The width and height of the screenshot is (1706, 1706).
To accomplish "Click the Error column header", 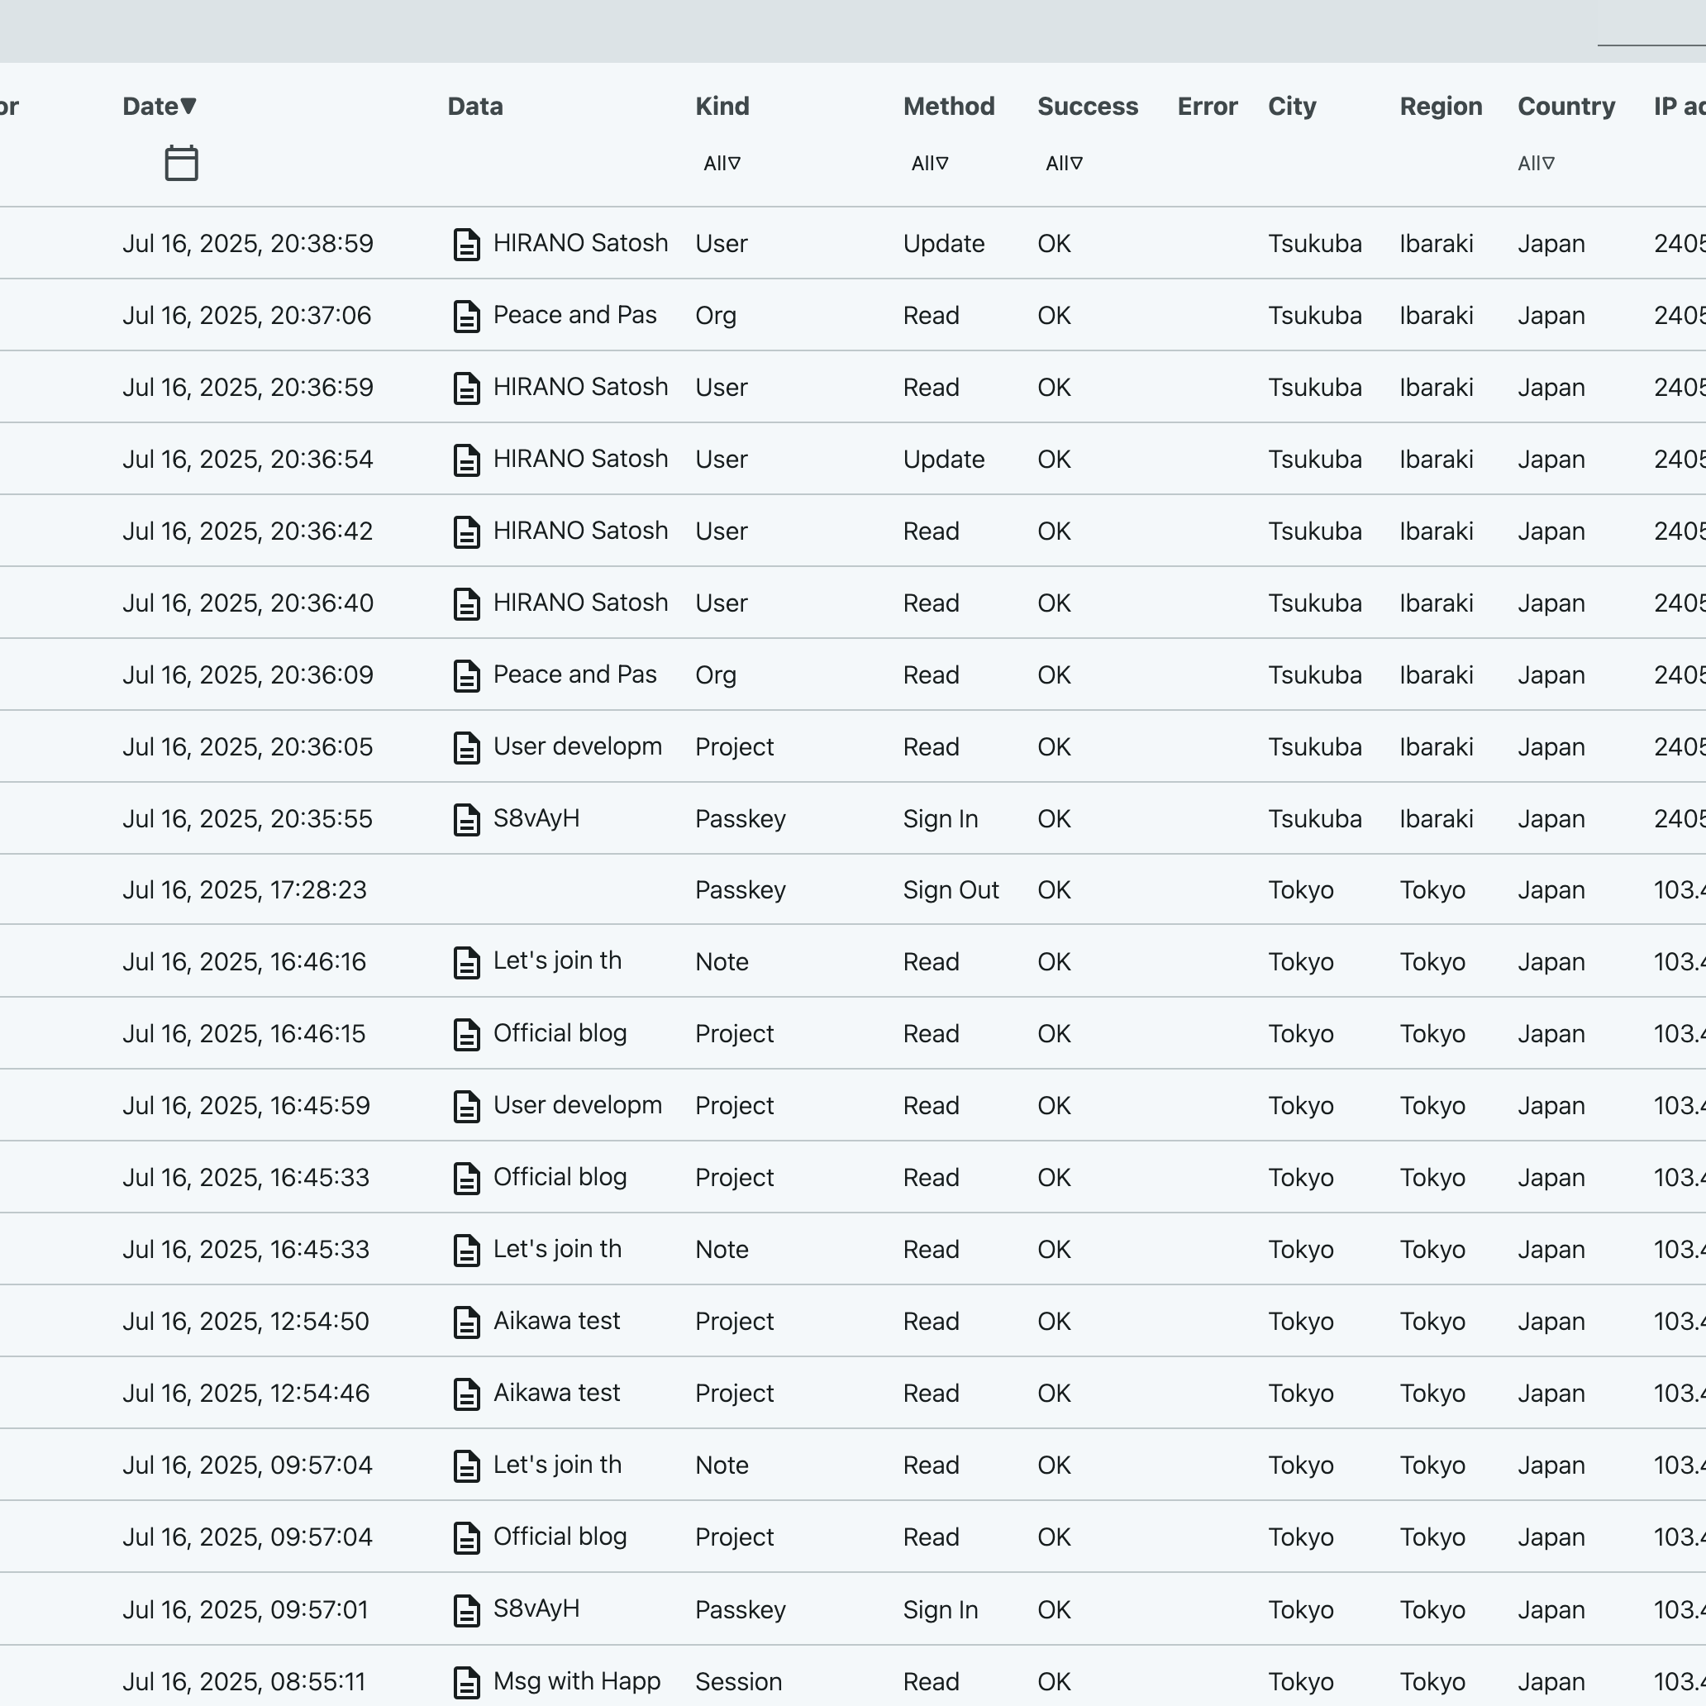I will point(1207,106).
